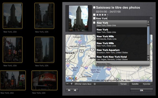Select Empire State Building thumbnail
This screenshot has height=98, width=158.
pos(44,50)
